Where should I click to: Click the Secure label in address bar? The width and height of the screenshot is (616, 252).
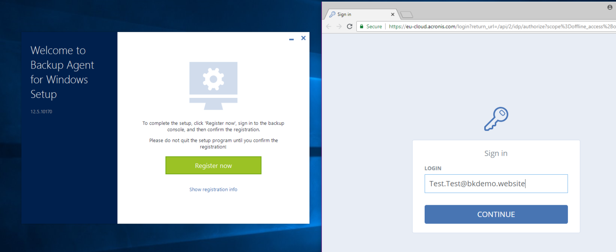click(373, 26)
